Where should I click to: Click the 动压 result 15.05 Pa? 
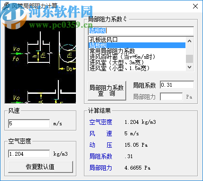coord(136,145)
